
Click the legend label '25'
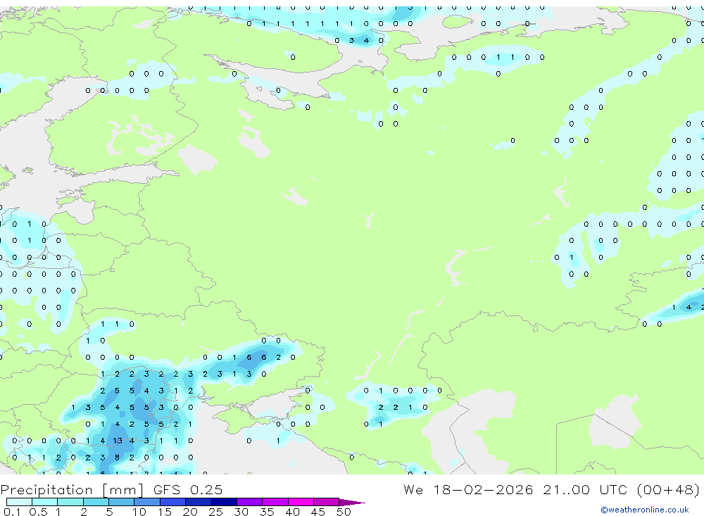[215, 512]
